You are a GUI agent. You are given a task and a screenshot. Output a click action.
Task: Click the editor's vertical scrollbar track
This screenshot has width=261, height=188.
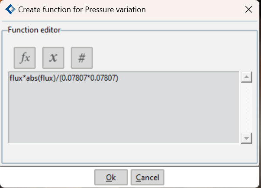tap(247, 107)
